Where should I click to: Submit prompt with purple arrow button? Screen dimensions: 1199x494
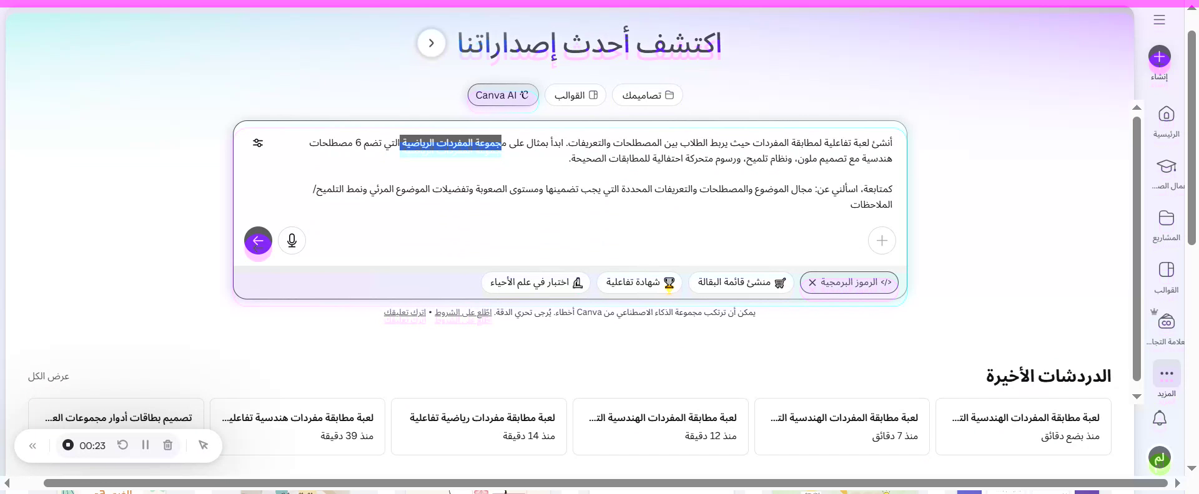click(x=258, y=241)
